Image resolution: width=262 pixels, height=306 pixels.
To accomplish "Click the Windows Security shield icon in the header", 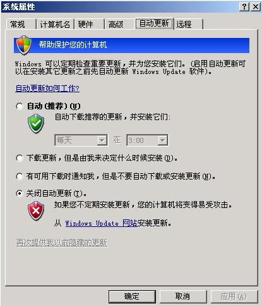I will coord(24,45).
